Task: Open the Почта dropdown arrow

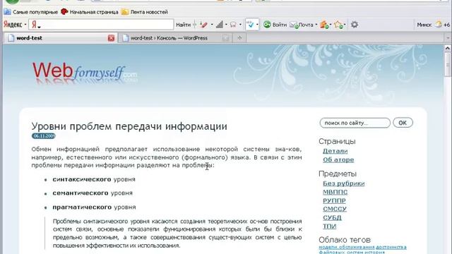Action: pos(316,25)
